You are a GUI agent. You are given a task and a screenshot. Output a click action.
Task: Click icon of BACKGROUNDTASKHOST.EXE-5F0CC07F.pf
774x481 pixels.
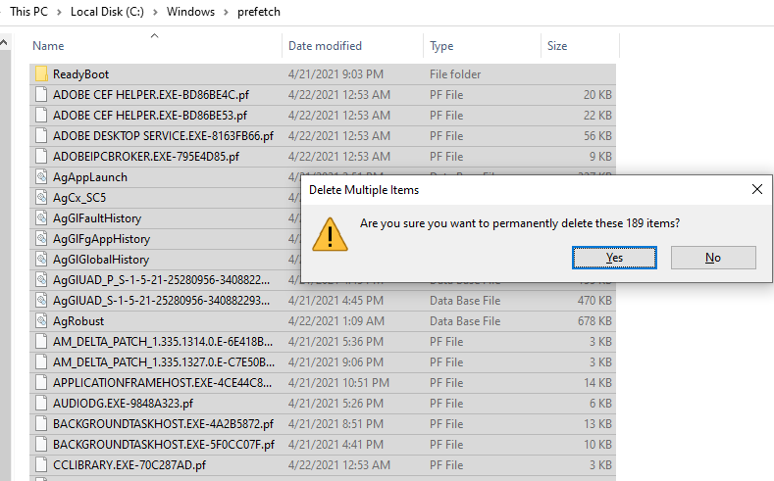click(x=41, y=445)
